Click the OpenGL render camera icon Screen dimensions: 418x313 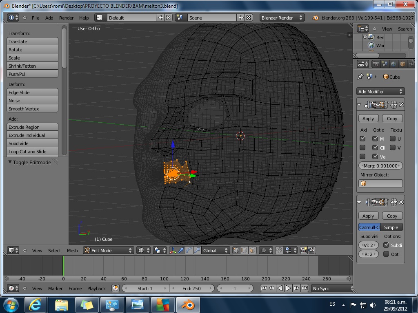pos(303,250)
